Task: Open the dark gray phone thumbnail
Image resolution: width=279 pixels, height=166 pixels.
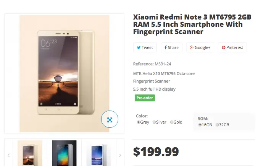Action: [x=64, y=153]
